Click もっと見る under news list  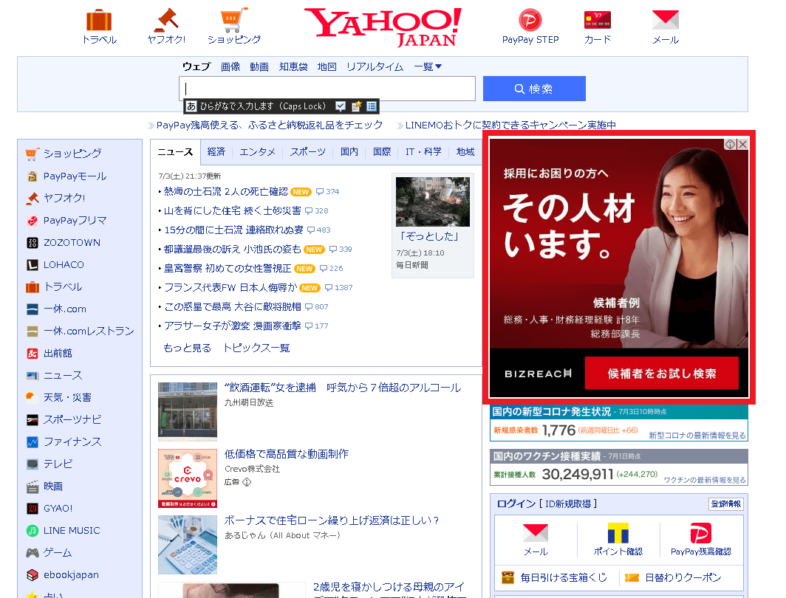tap(188, 348)
